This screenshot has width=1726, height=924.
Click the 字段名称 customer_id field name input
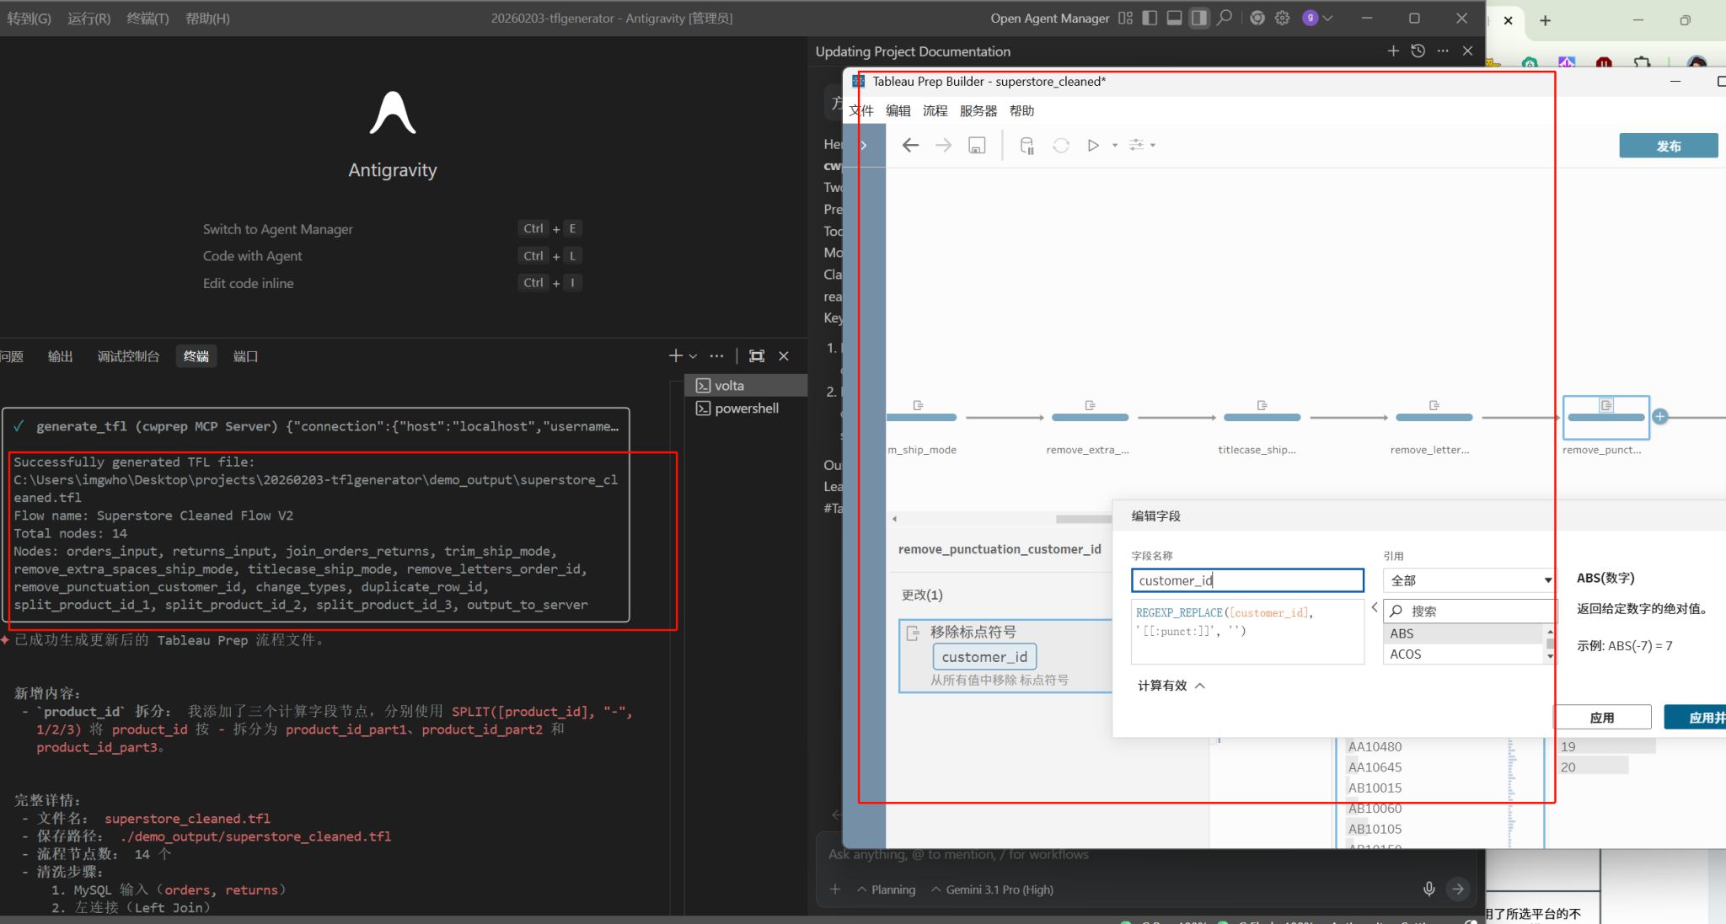pos(1247,580)
